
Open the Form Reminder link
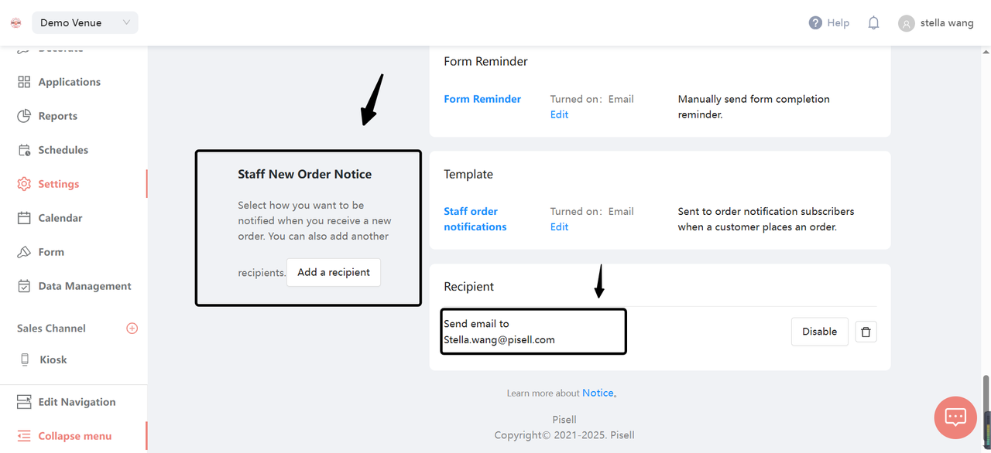pyautogui.click(x=482, y=99)
